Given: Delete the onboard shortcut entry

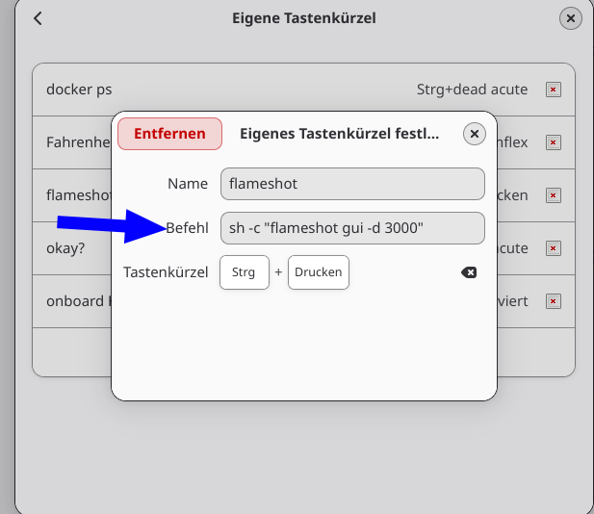Looking at the screenshot, I should (x=554, y=301).
